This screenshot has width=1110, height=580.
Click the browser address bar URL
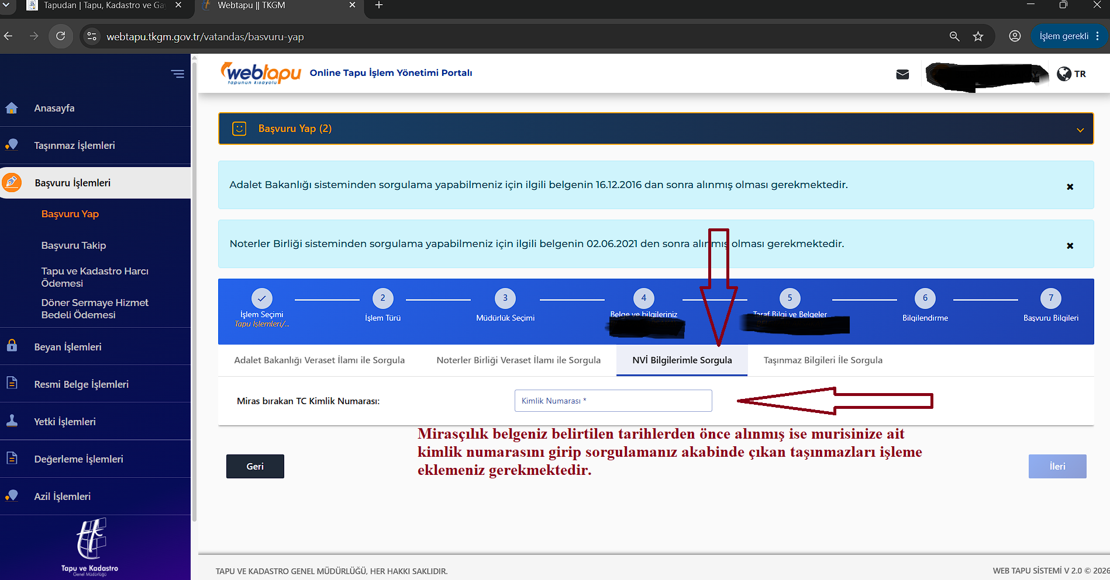205,37
